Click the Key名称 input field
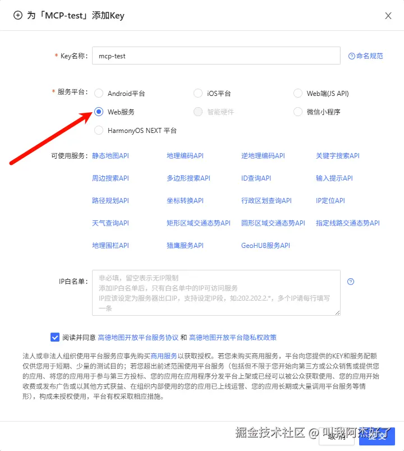 tap(216, 56)
